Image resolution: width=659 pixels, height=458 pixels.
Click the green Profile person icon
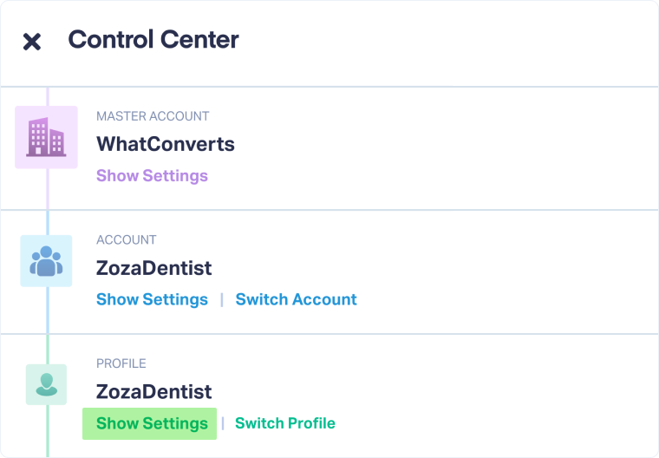point(47,384)
